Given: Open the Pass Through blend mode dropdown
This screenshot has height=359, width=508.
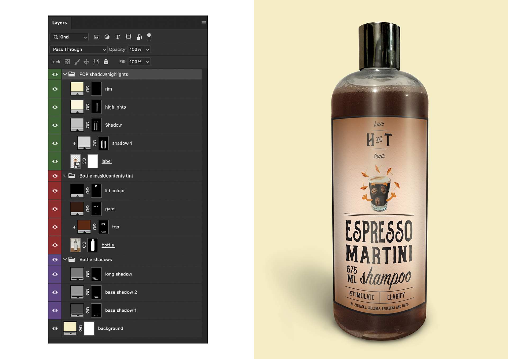Looking at the screenshot, I should 78,49.
